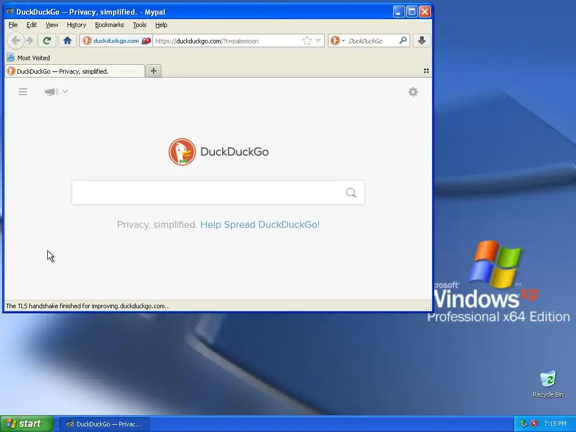Open DuckDuckGo settings gear
The height and width of the screenshot is (432, 576).
pos(413,92)
